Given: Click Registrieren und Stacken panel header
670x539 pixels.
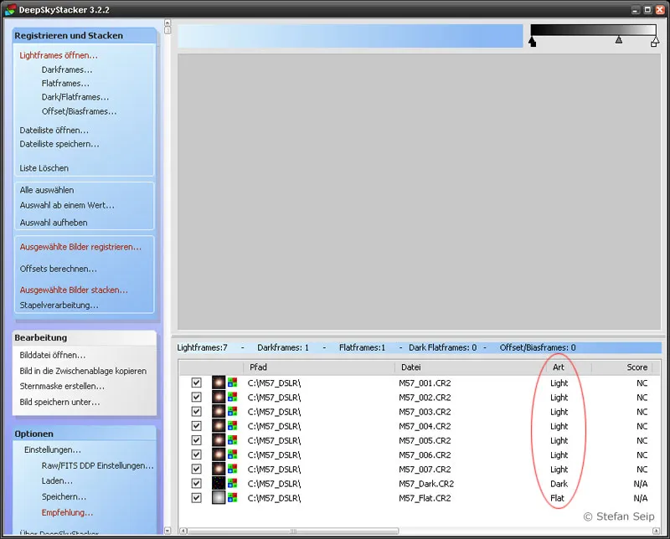Looking at the screenshot, I should click(85, 35).
